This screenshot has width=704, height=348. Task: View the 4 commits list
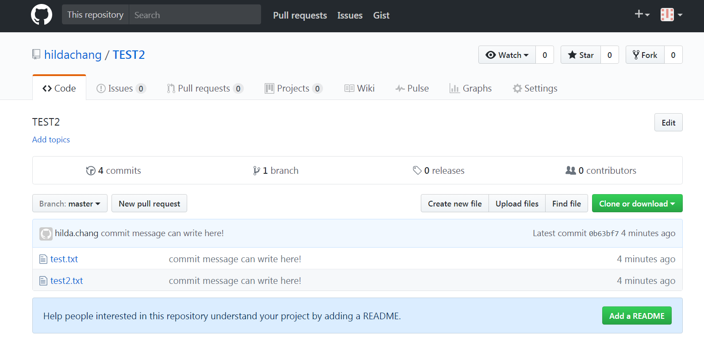(x=114, y=171)
